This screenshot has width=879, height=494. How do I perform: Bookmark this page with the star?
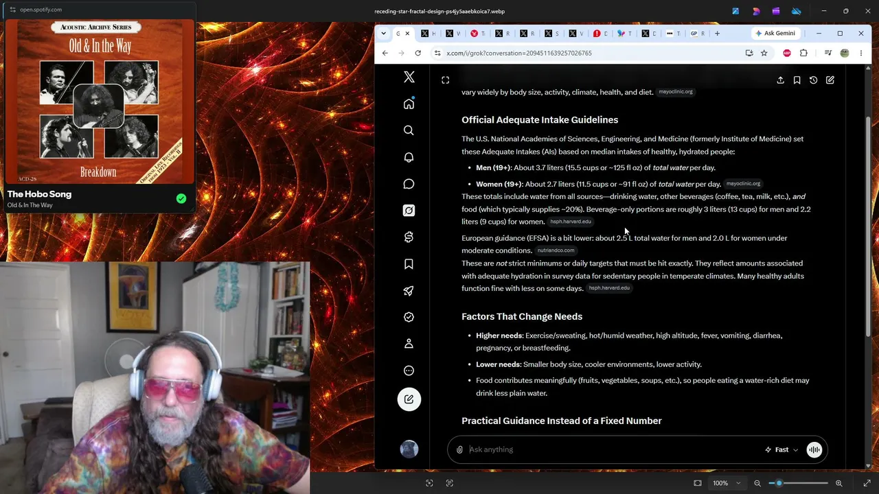tap(764, 53)
